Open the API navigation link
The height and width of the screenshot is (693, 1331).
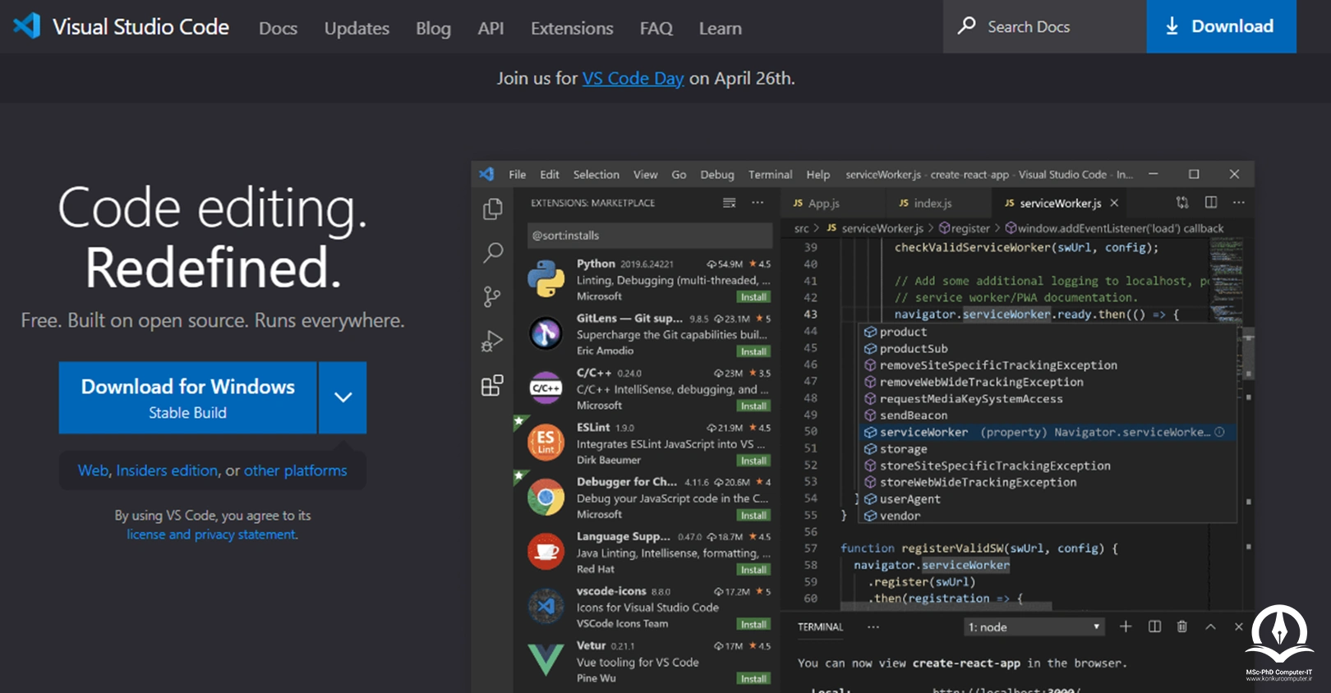click(490, 28)
